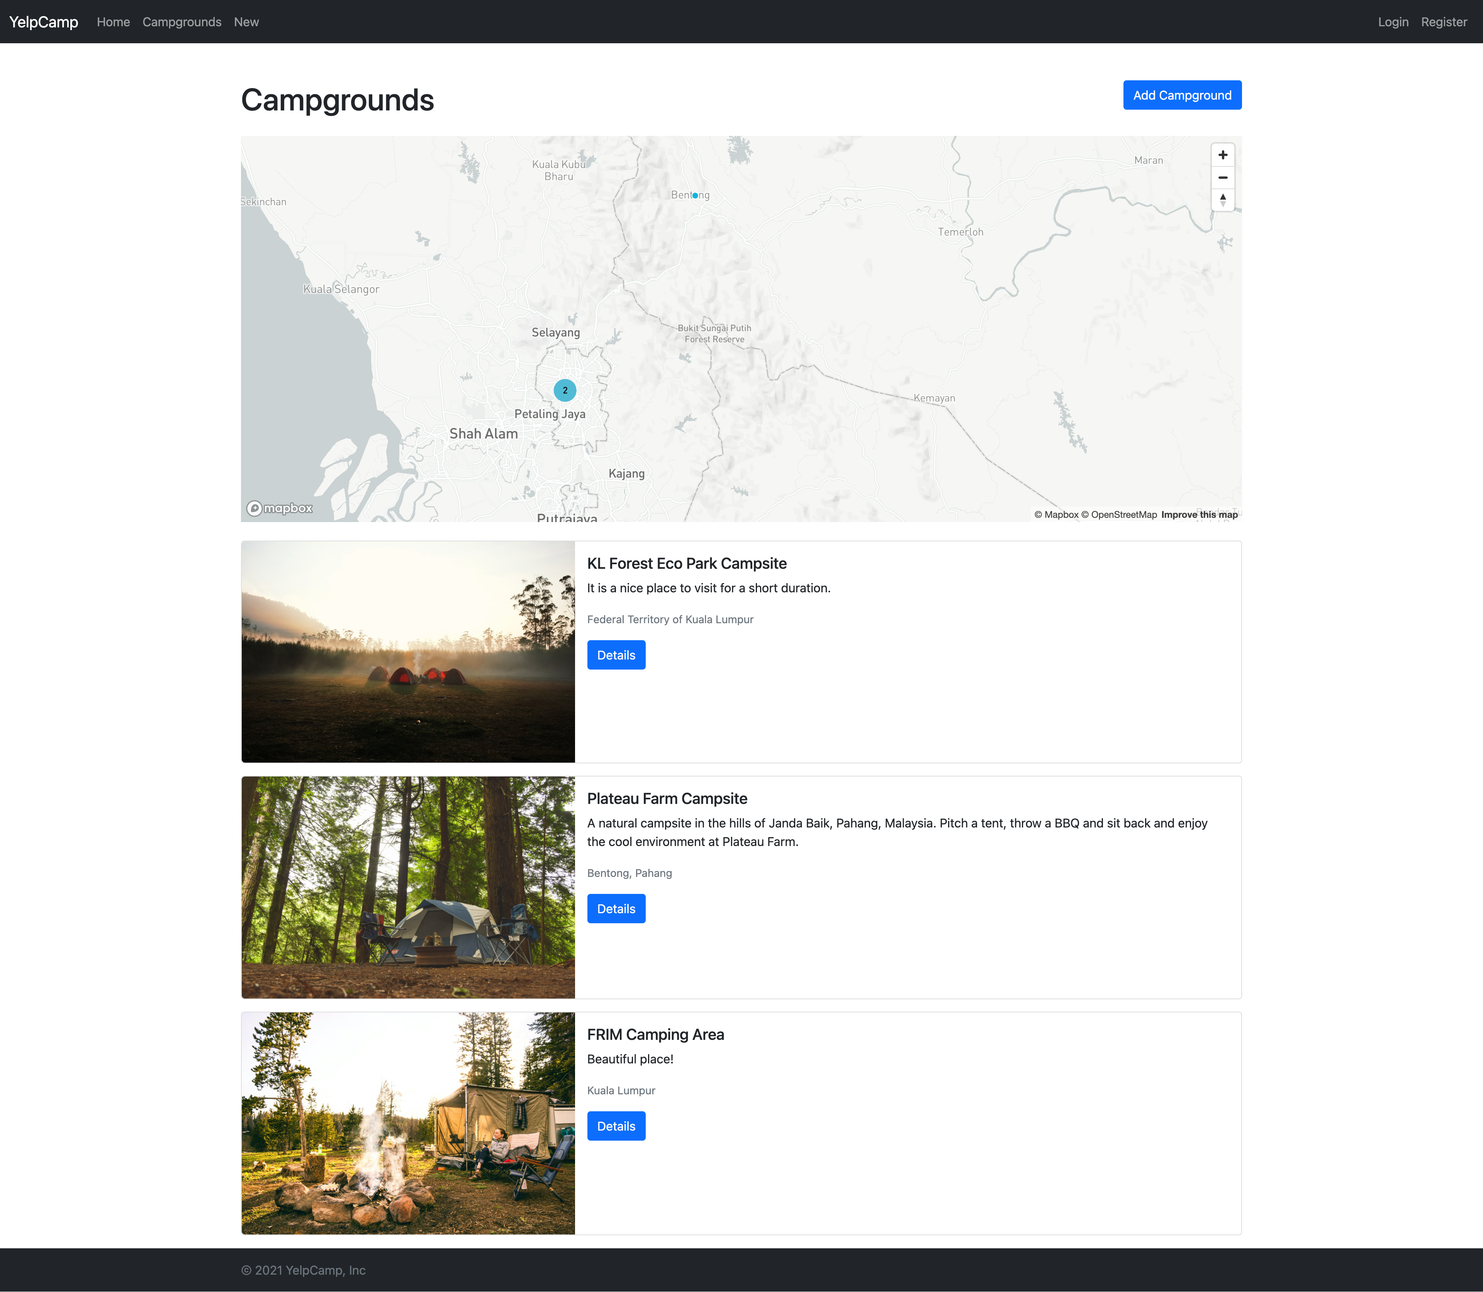Viewport: 1483px width, 1292px height.
Task: View details of FRIM Camping Area
Action: tap(616, 1126)
